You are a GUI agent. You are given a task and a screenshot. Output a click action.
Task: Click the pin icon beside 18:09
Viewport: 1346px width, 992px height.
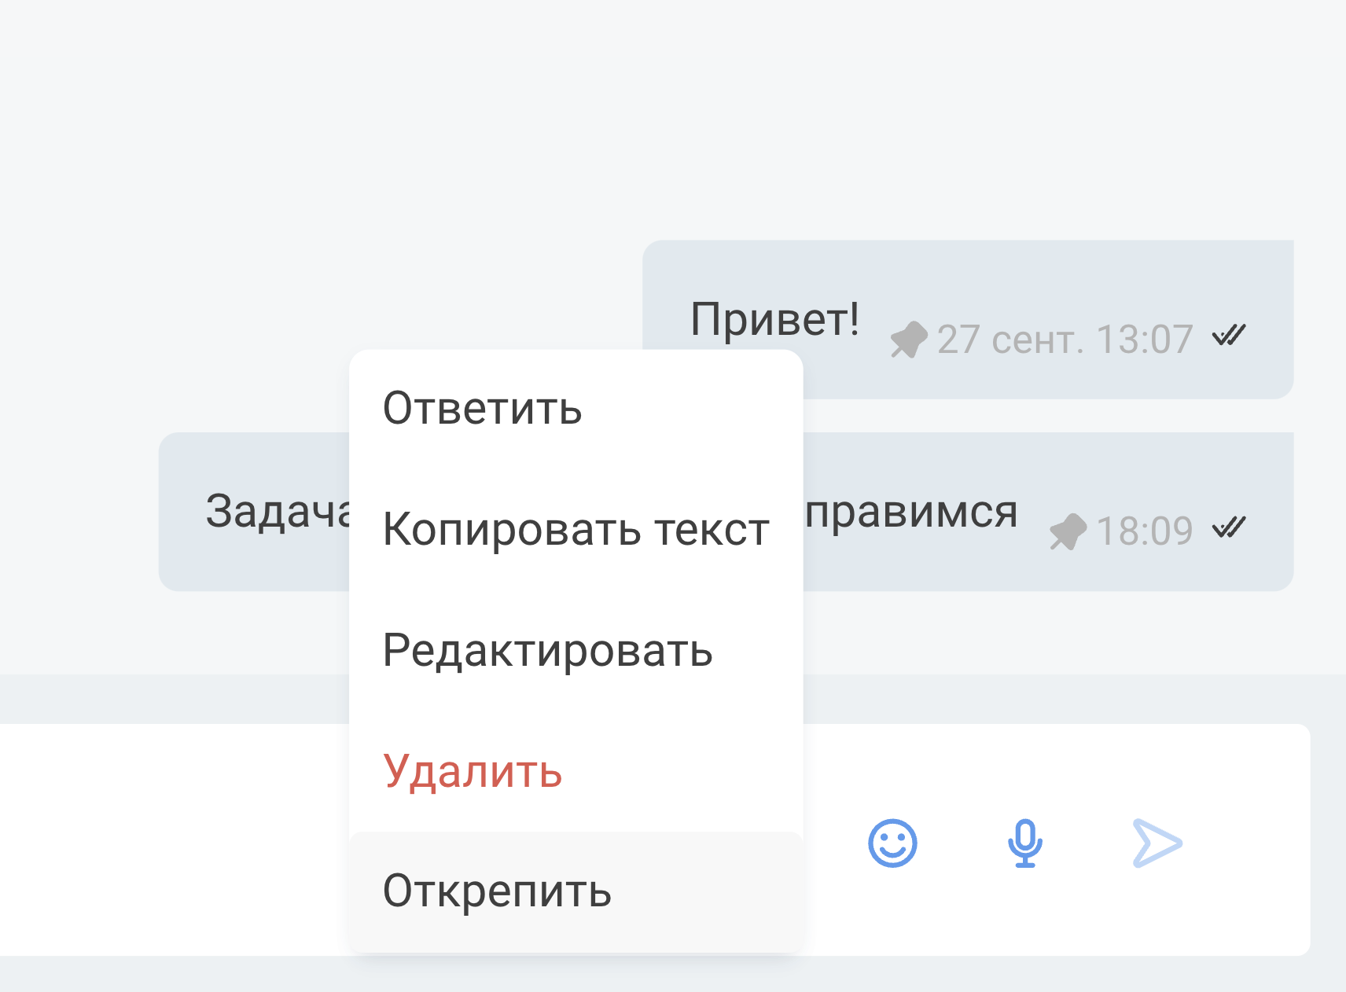coord(1068,531)
